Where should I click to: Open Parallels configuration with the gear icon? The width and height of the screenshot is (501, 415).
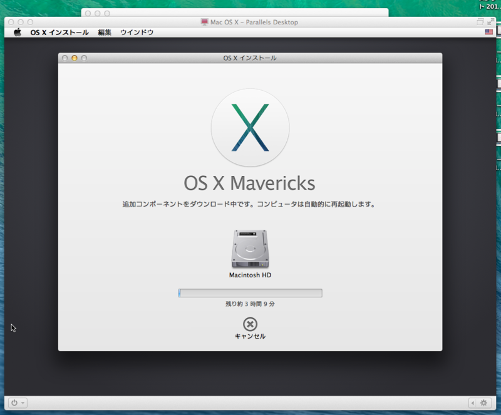[482, 403]
